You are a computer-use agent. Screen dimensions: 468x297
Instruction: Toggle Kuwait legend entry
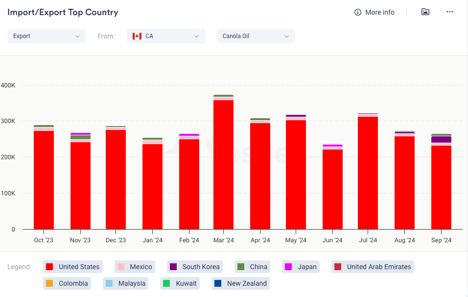pos(181,283)
